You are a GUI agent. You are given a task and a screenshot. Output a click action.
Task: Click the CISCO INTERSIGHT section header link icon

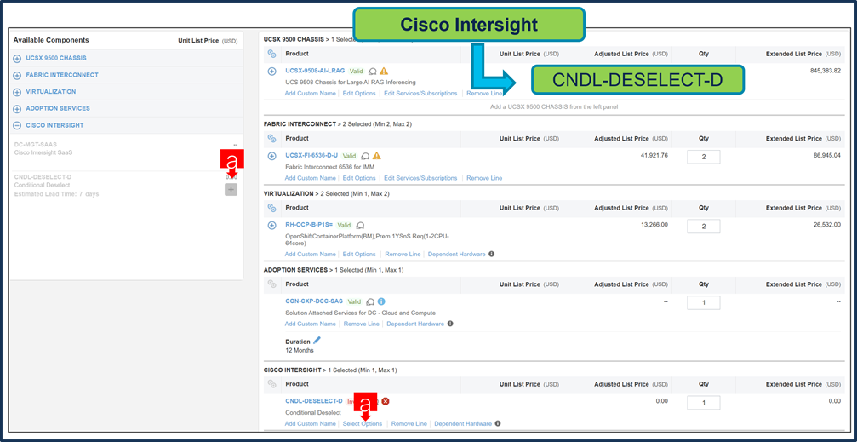271,384
